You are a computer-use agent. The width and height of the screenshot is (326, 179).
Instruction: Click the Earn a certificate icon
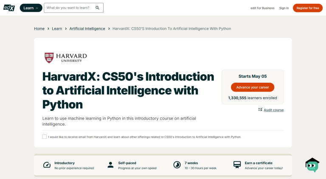point(237,165)
